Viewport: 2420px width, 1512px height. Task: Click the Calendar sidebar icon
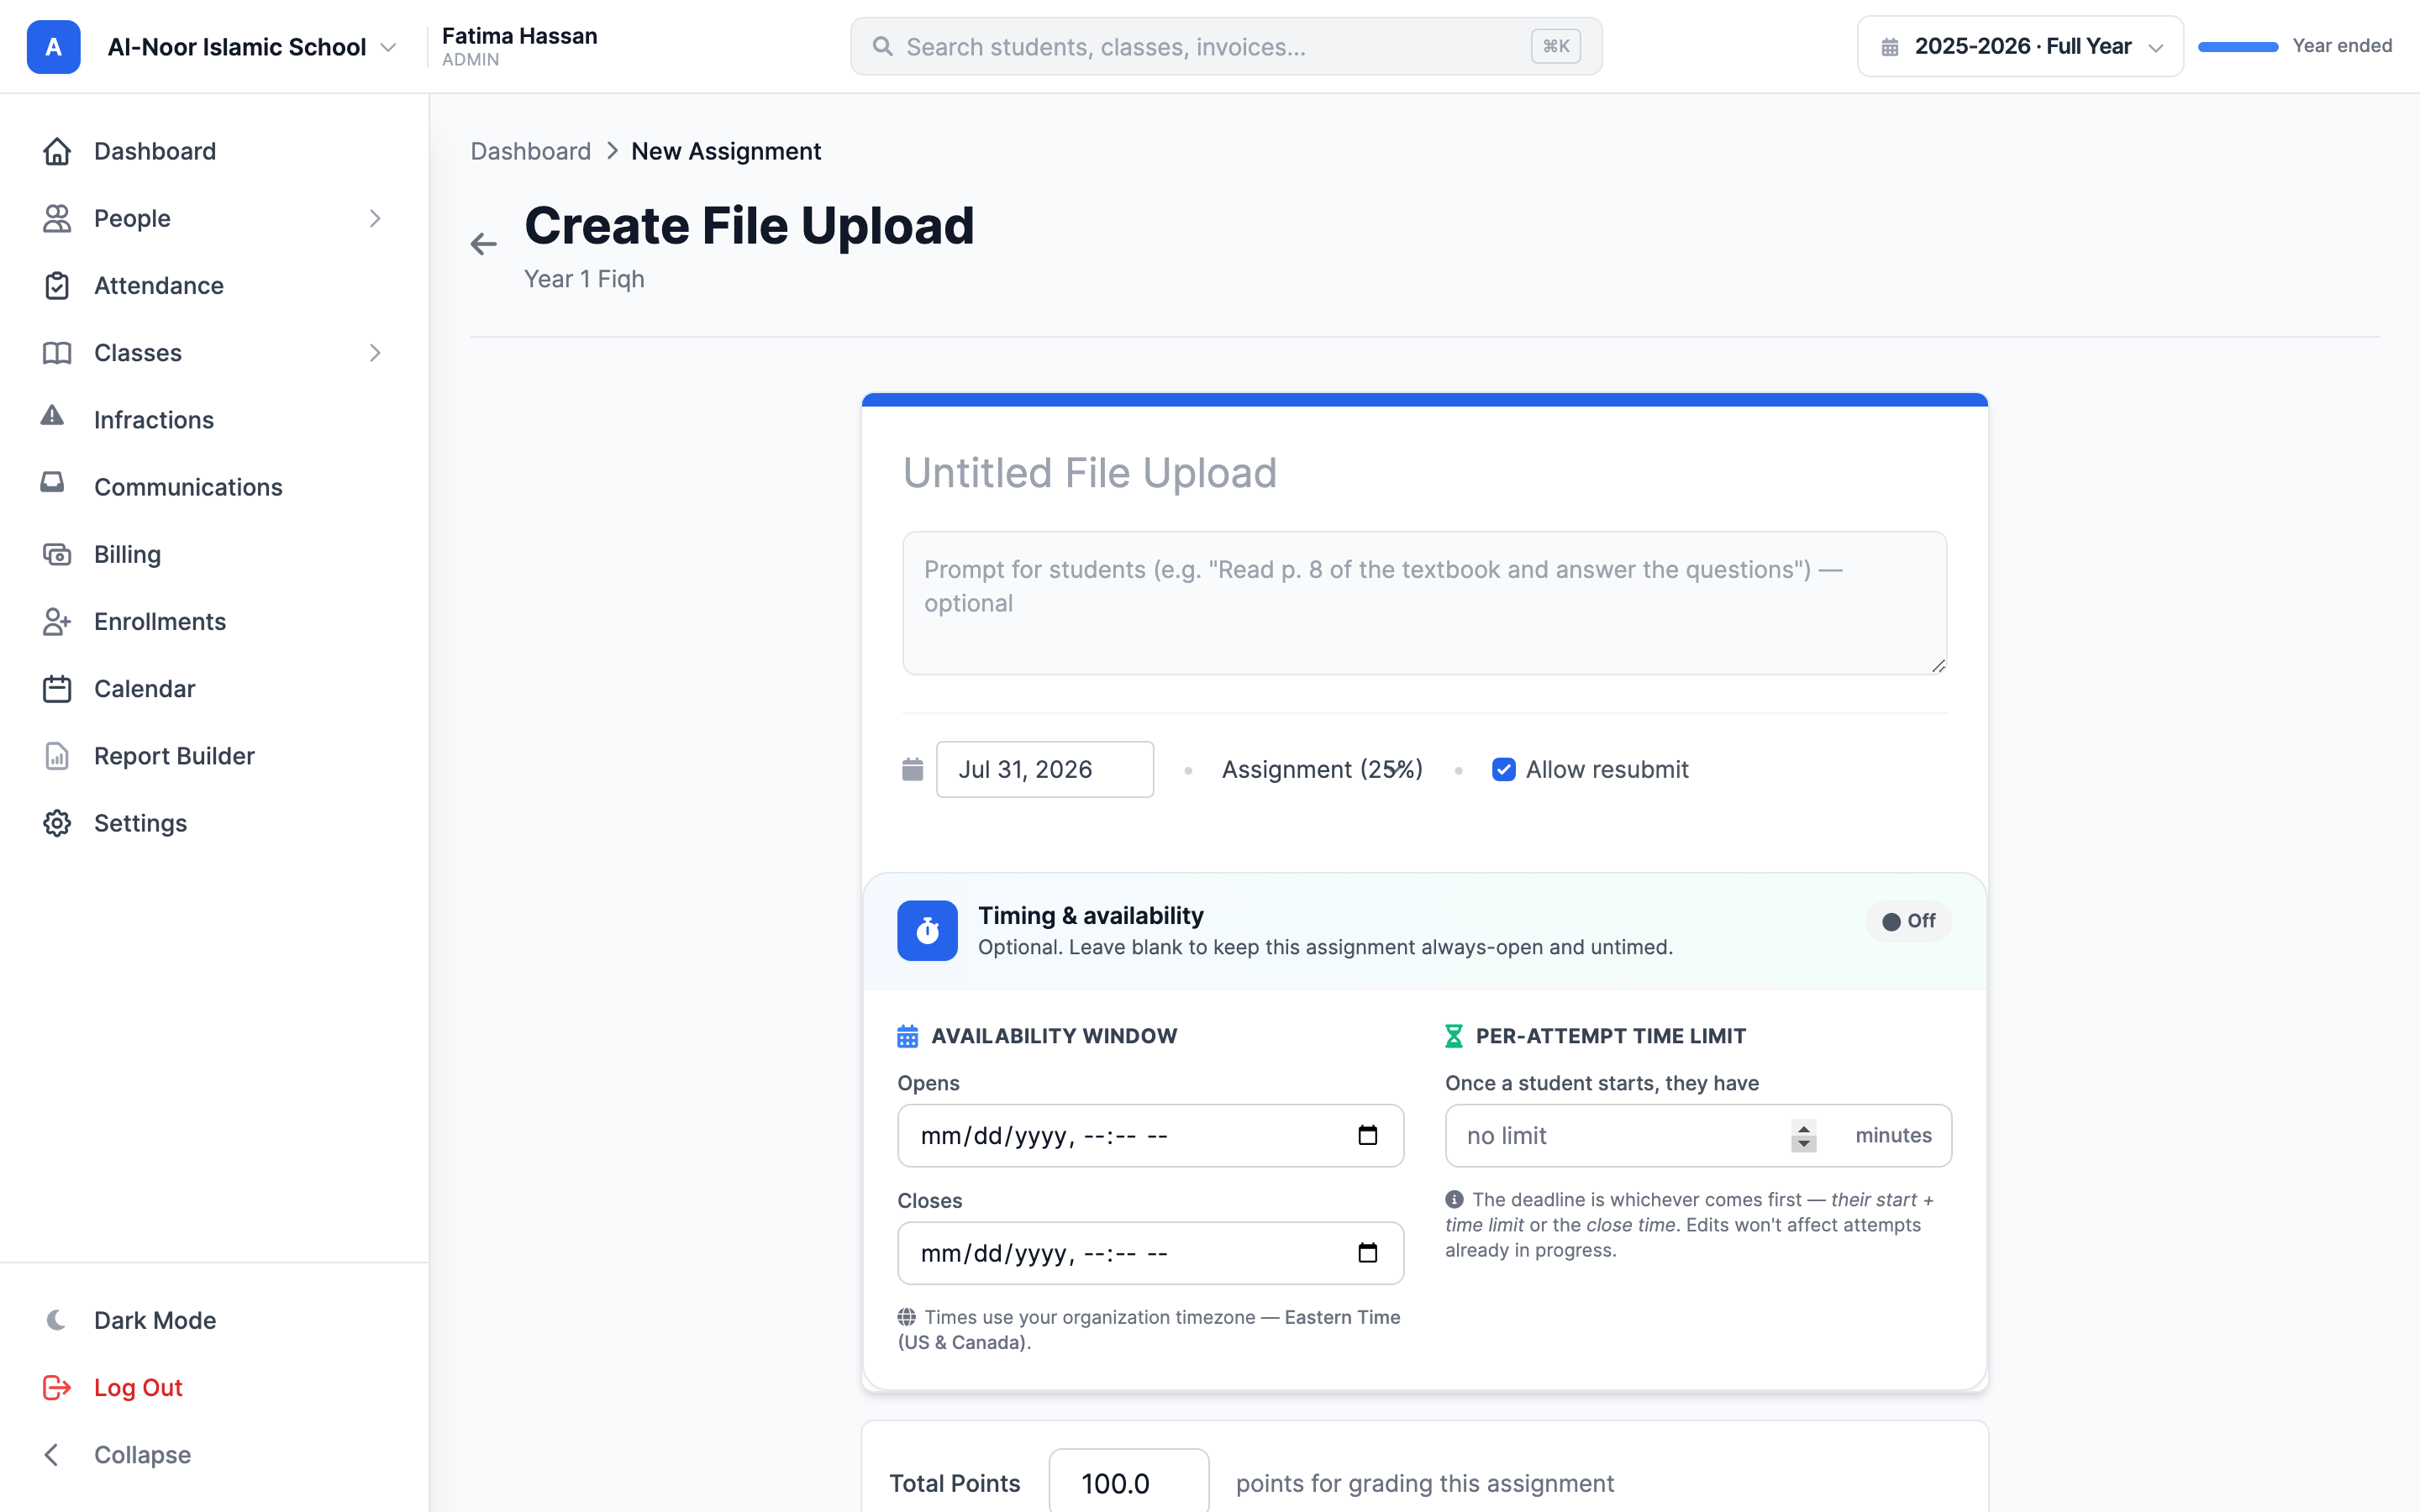[x=57, y=688]
